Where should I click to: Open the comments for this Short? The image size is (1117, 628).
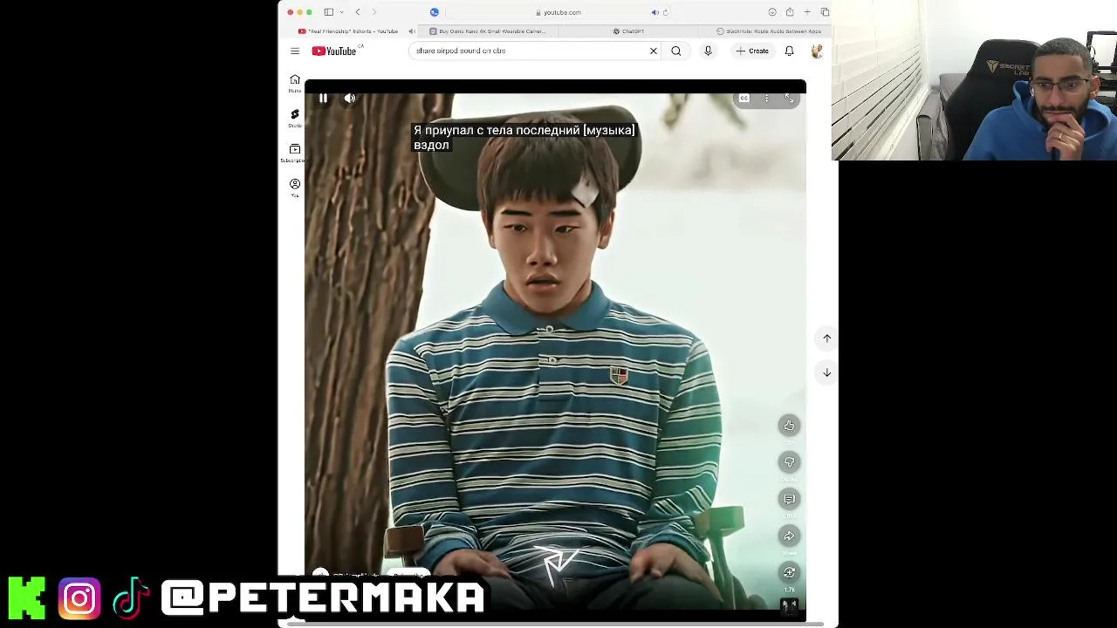click(789, 499)
